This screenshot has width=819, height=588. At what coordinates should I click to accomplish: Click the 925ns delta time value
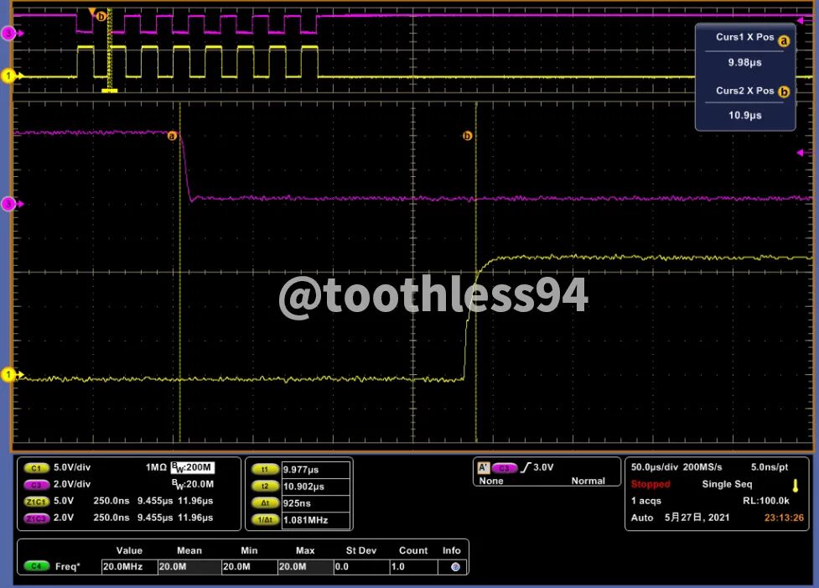pyautogui.click(x=315, y=502)
